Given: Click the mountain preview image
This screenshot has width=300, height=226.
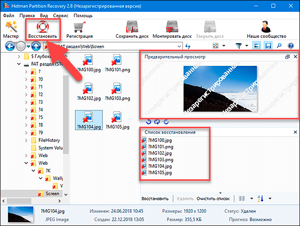Looking at the screenshot, I should click(220, 89).
